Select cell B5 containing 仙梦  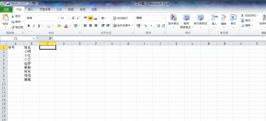[x=31, y=63]
